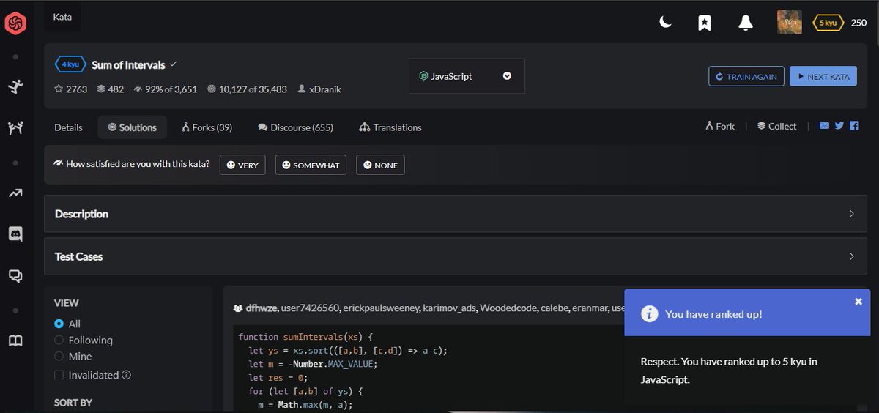Switch to the Solutions tab

point(132,127)
